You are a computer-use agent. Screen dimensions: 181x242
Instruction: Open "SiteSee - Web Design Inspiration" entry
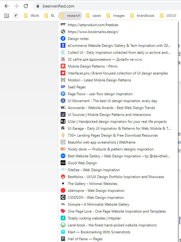coord(118,170)
